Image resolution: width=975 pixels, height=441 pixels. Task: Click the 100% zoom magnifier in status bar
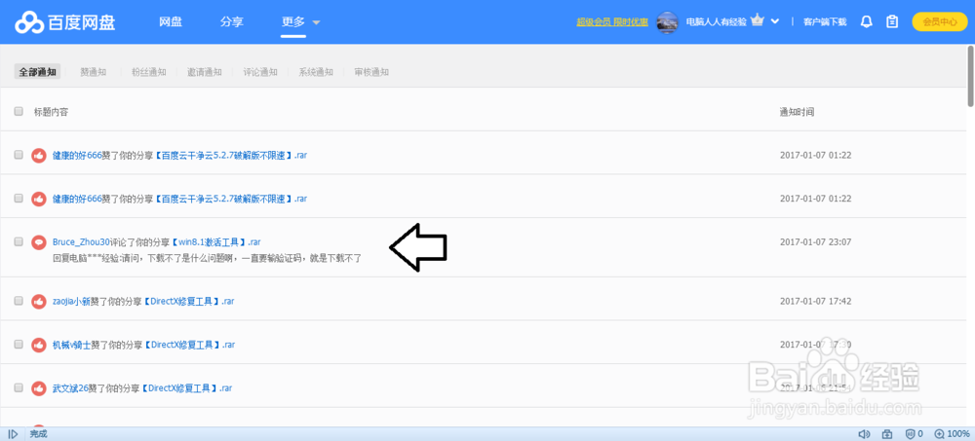point(939,434)
